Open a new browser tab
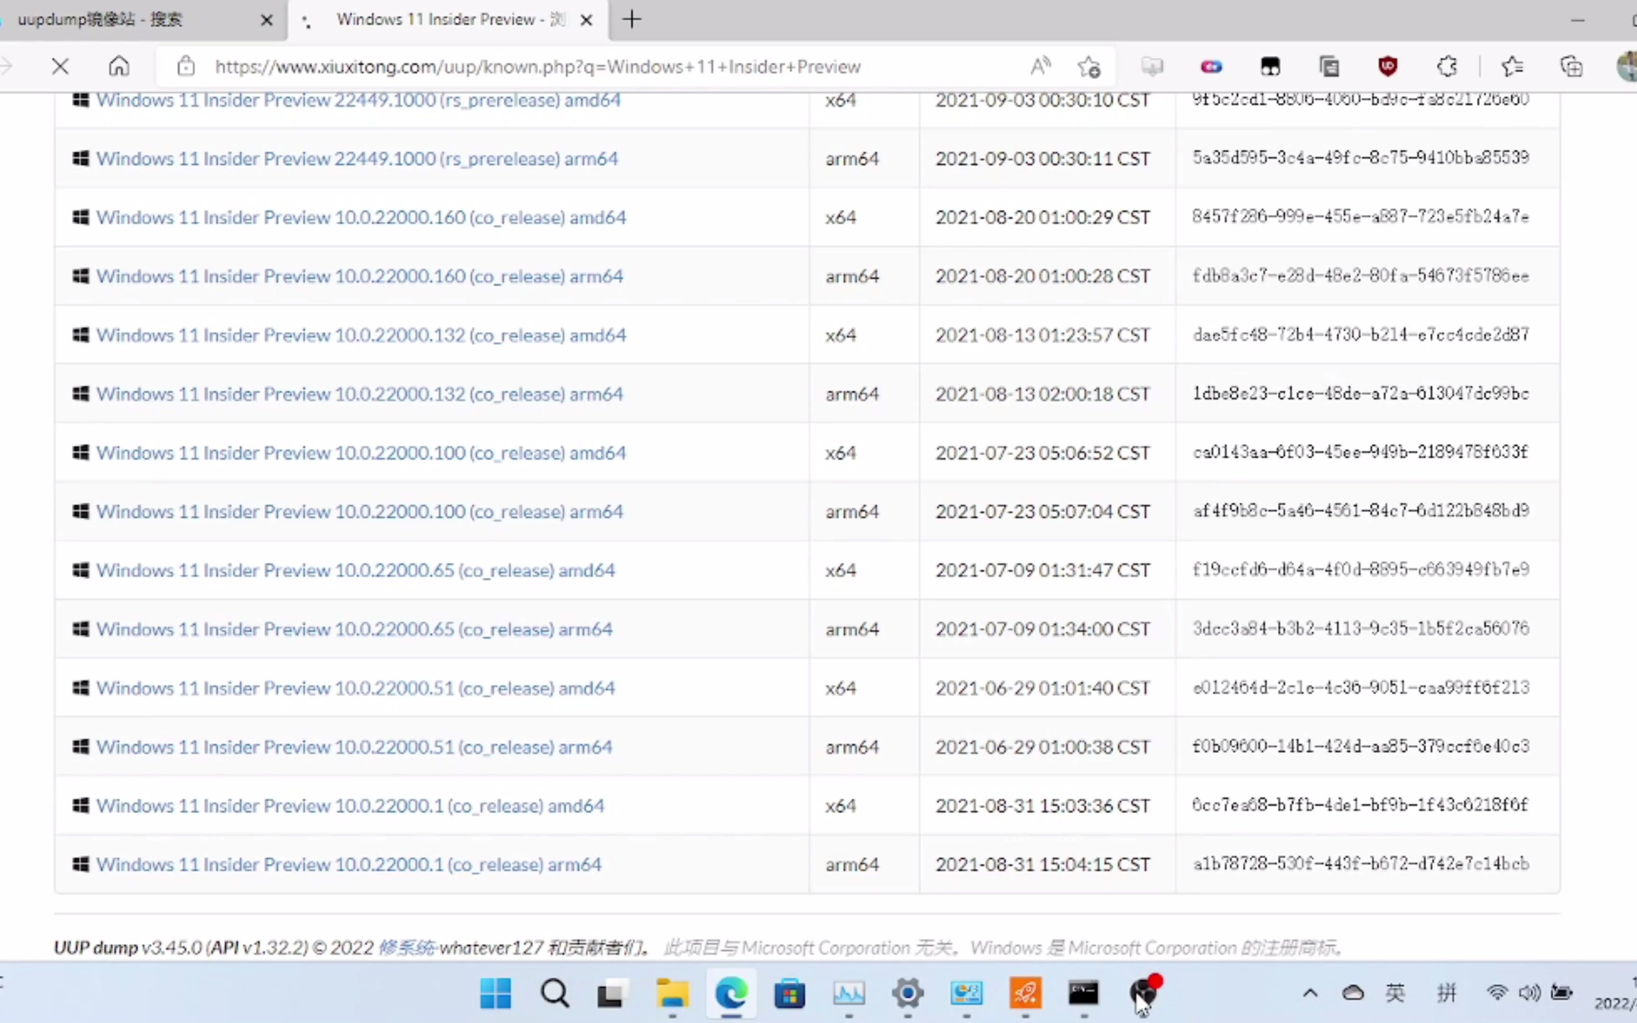 (632, 19)
